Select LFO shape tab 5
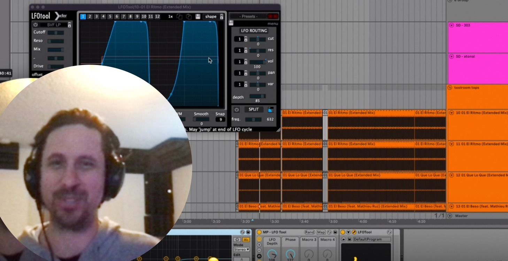 (110, 16)
